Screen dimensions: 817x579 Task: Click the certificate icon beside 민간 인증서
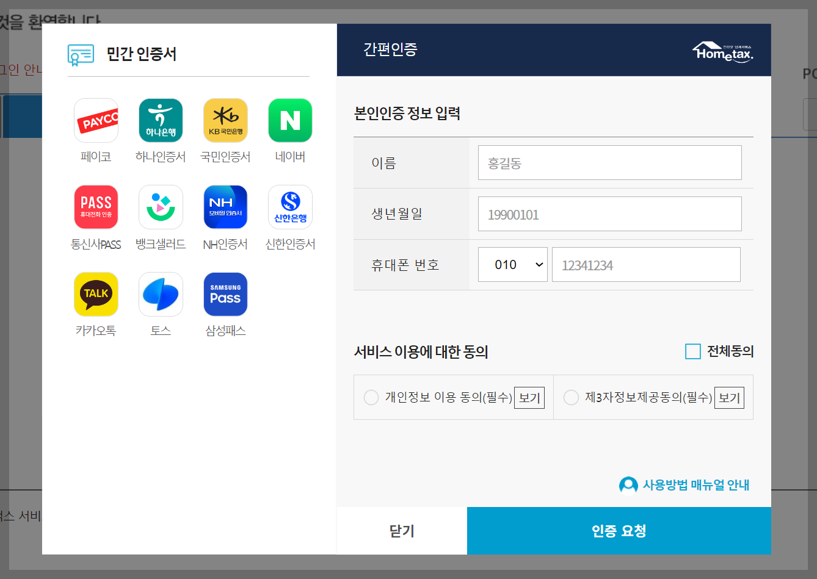point(81,55)
